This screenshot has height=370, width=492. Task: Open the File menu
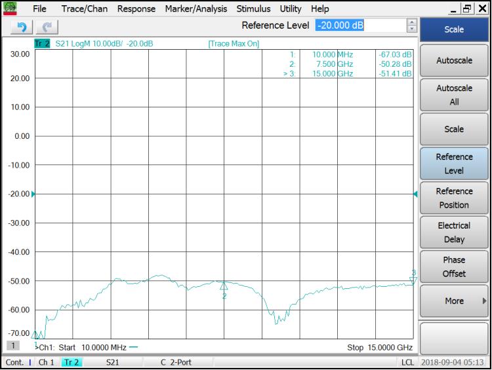39,9
